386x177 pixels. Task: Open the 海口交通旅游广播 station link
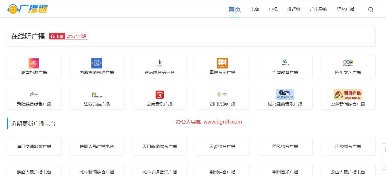[x=34, y=146]
